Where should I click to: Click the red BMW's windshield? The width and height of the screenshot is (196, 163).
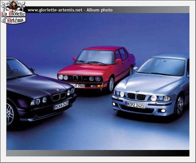95,56
